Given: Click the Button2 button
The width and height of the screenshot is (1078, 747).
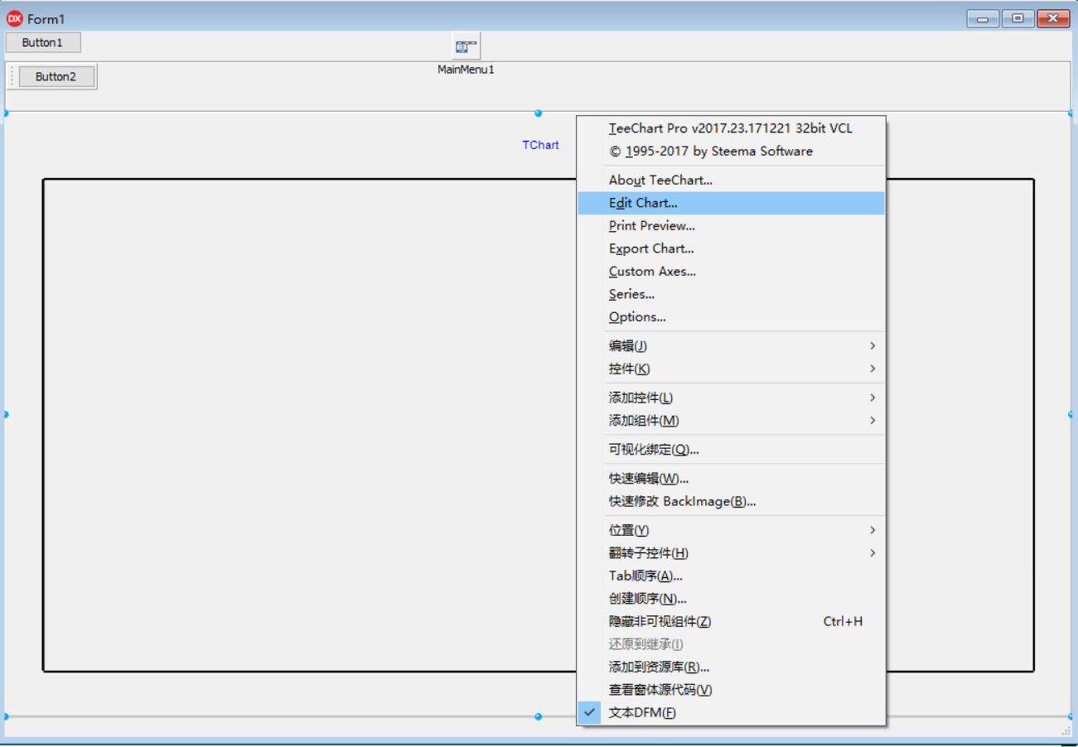Looking at the screenshot, I should [56, 76].
